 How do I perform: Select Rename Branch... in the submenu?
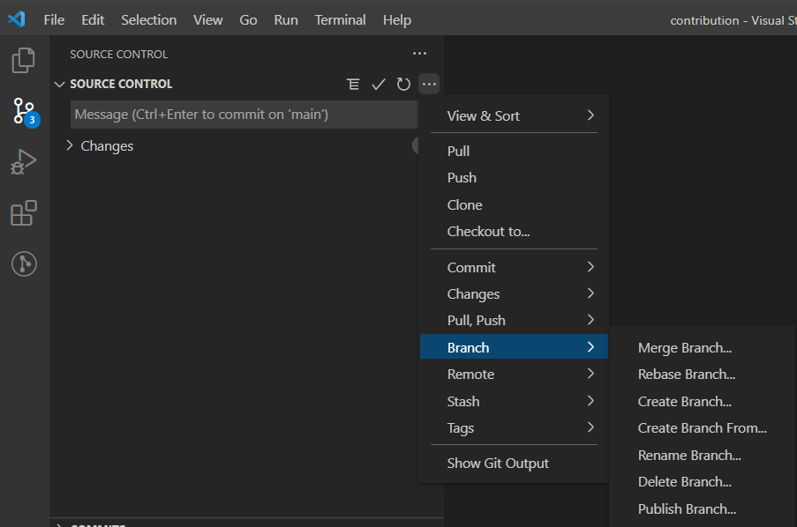coord(702,456)
